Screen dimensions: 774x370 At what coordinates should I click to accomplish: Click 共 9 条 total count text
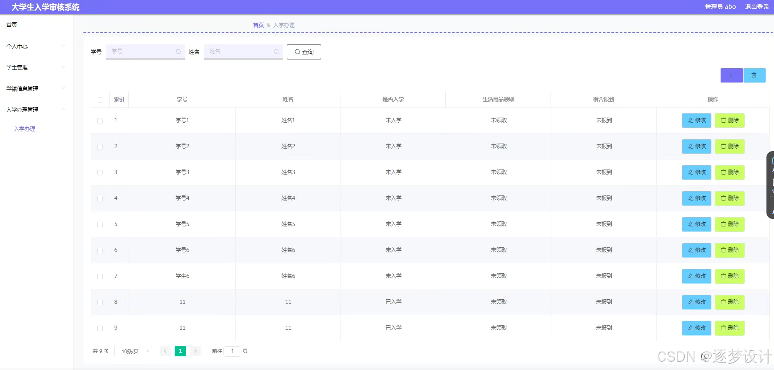101,351
